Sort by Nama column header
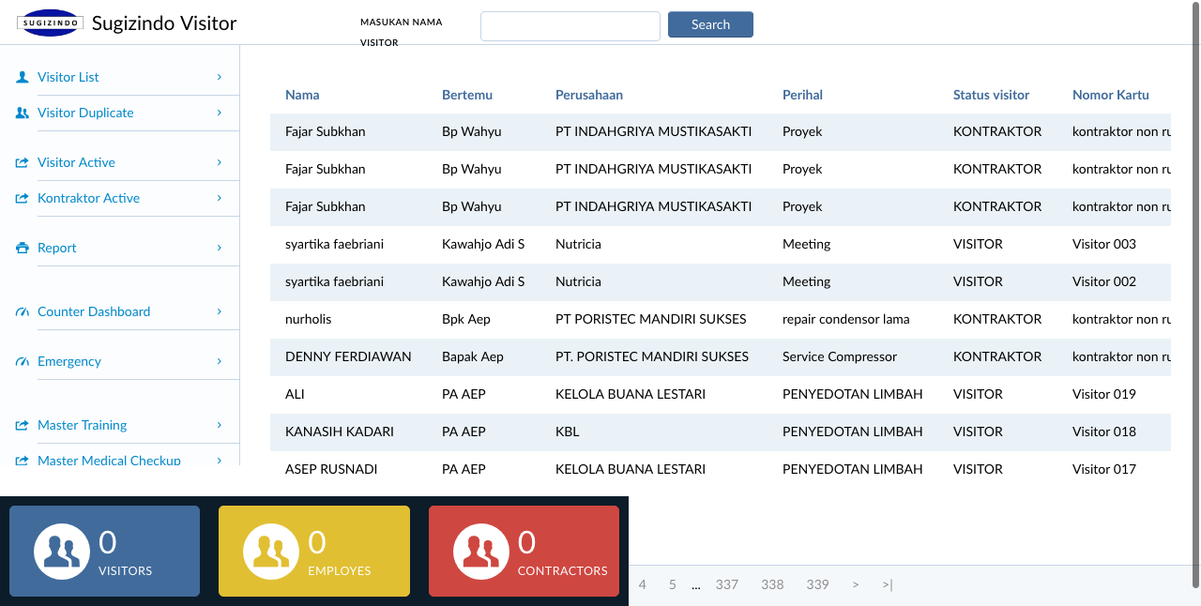The image size is (1201, 606). tap(302, 95)
